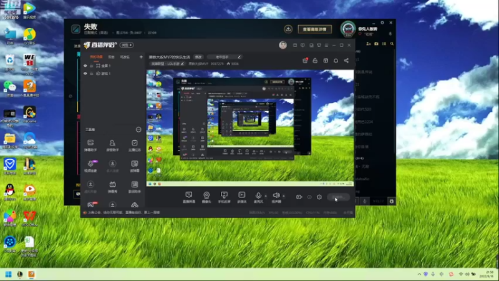Toggle visibility eye for 游戏 1 source
Image resolution: width=499 pixels, height=281 pixels.
click(x=85, y=74)
